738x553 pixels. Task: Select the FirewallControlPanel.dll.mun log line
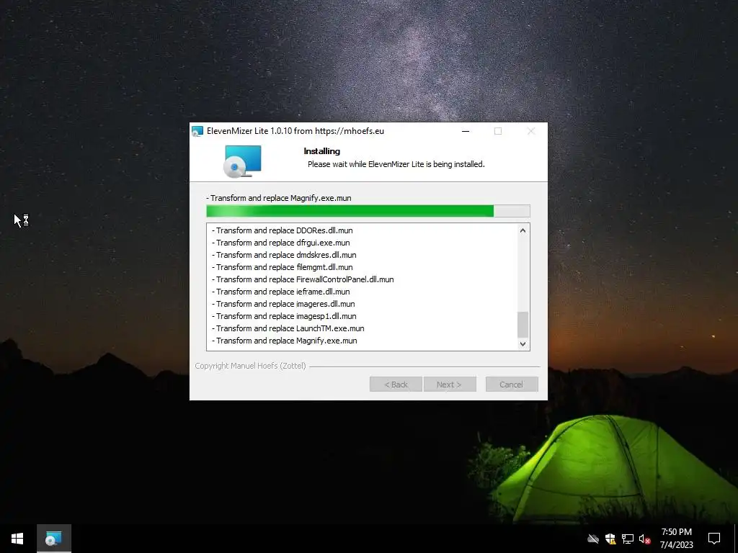tap(303, 279)
